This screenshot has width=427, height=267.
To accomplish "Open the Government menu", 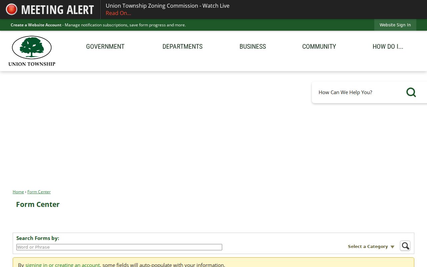I will coord(105,47).
